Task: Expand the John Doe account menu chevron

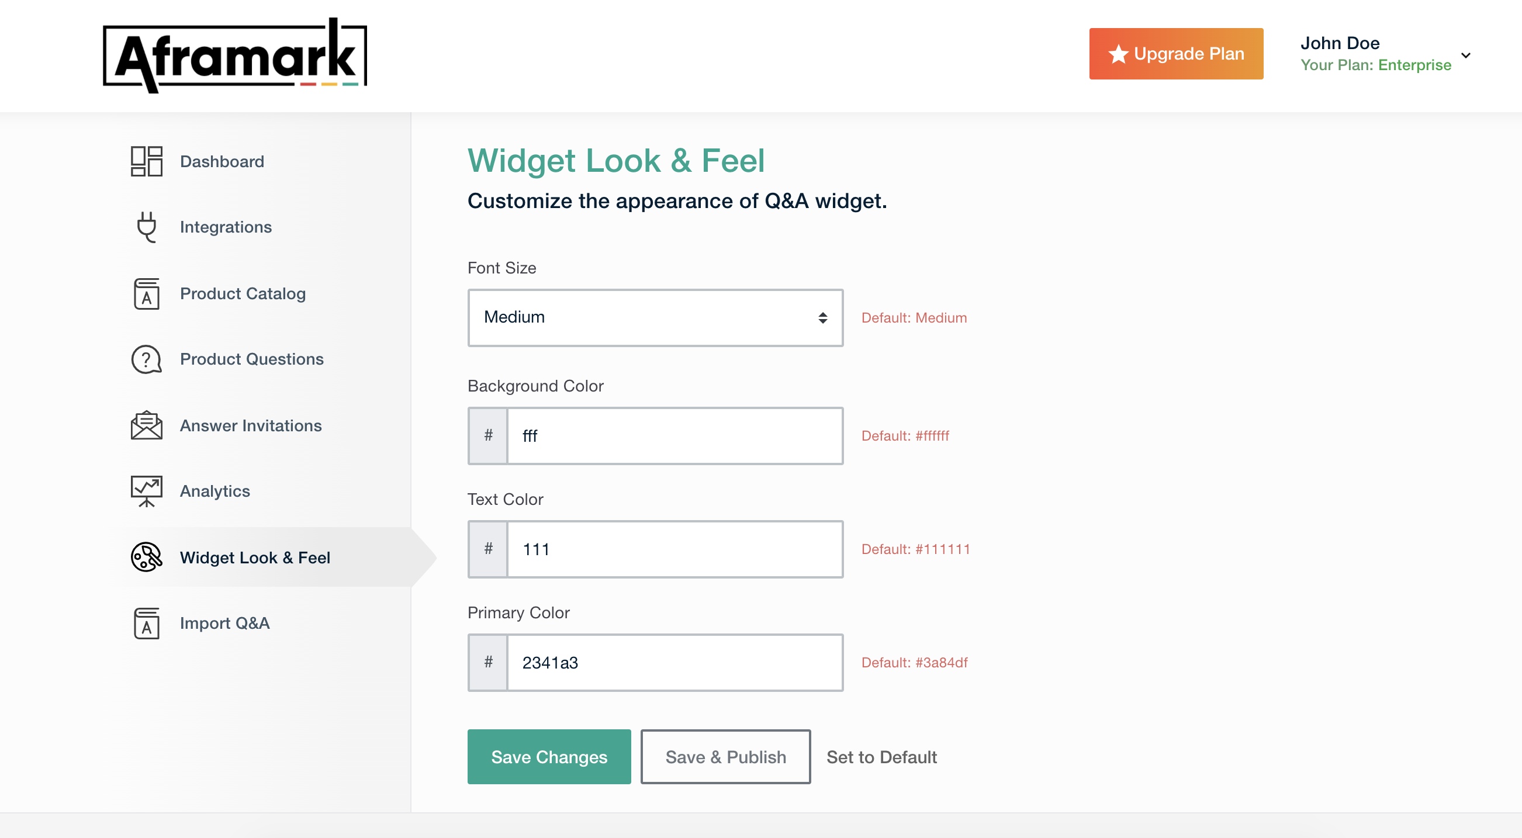Action: 1466,55
